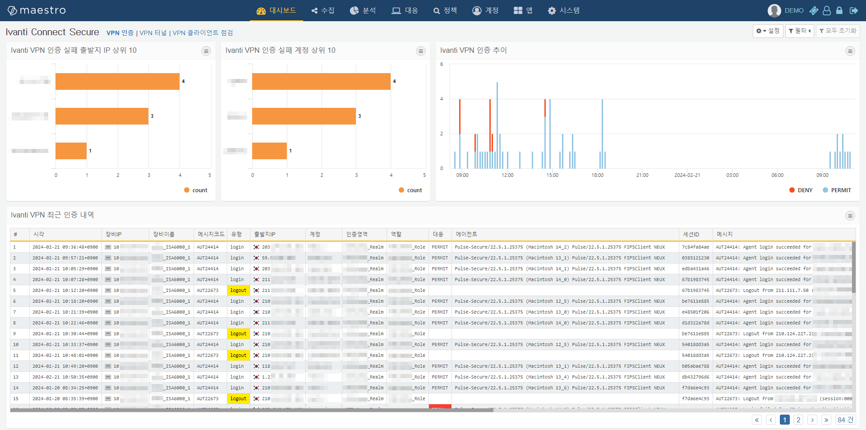Click Korean flag icon in row 1

click(256, 247)
